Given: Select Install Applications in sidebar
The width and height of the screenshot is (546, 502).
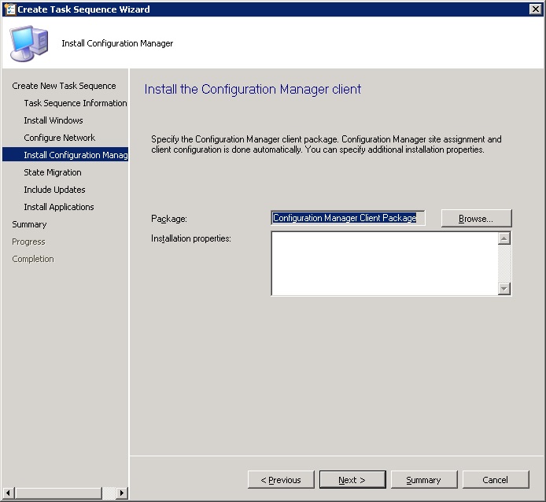Looking at the screenshot, I should (x=59, y=207).
